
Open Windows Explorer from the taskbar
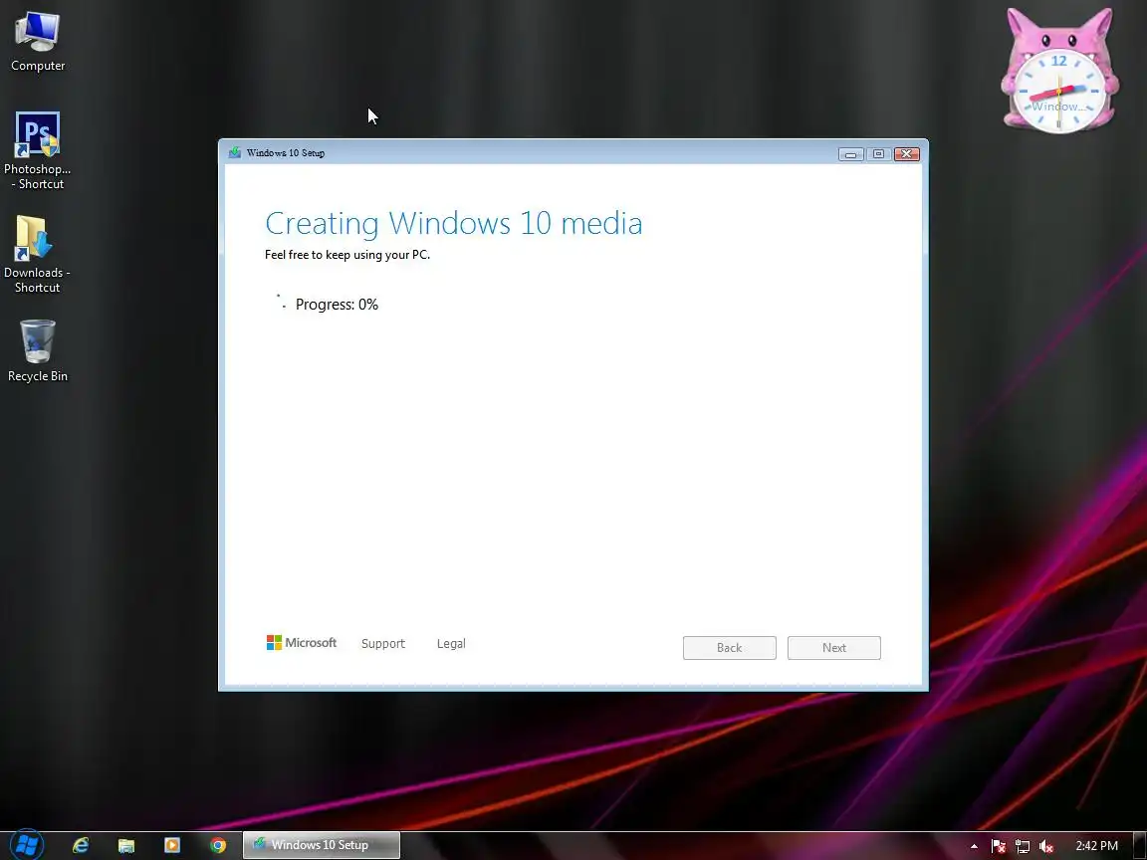(x=126, y=845)
